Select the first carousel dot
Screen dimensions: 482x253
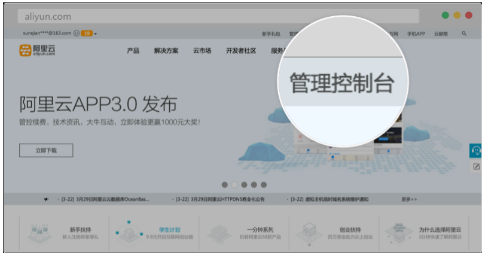pyautogui.click(x=225, y=185)
